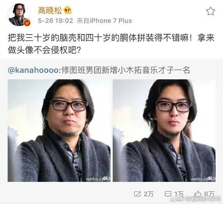Open the poster's profile avatar
The height and width of the screenshot is (204, 223).
pos(19,15)
